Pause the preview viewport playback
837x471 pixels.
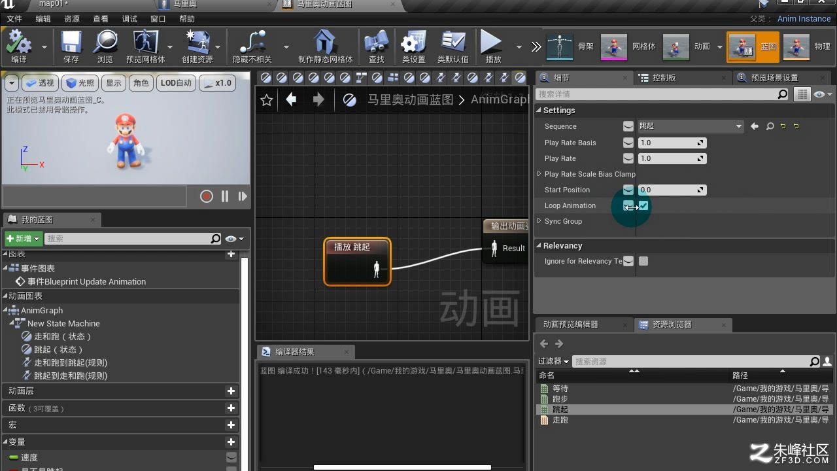[x=225, y=196]
